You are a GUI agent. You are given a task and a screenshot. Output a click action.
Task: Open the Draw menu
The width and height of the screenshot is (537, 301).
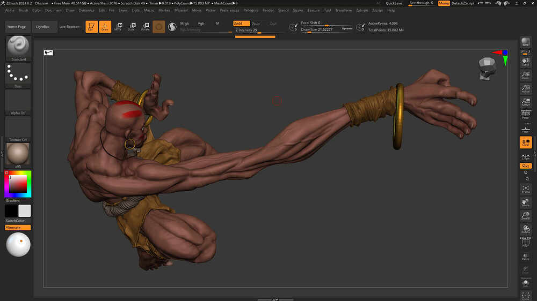[70, 10]
